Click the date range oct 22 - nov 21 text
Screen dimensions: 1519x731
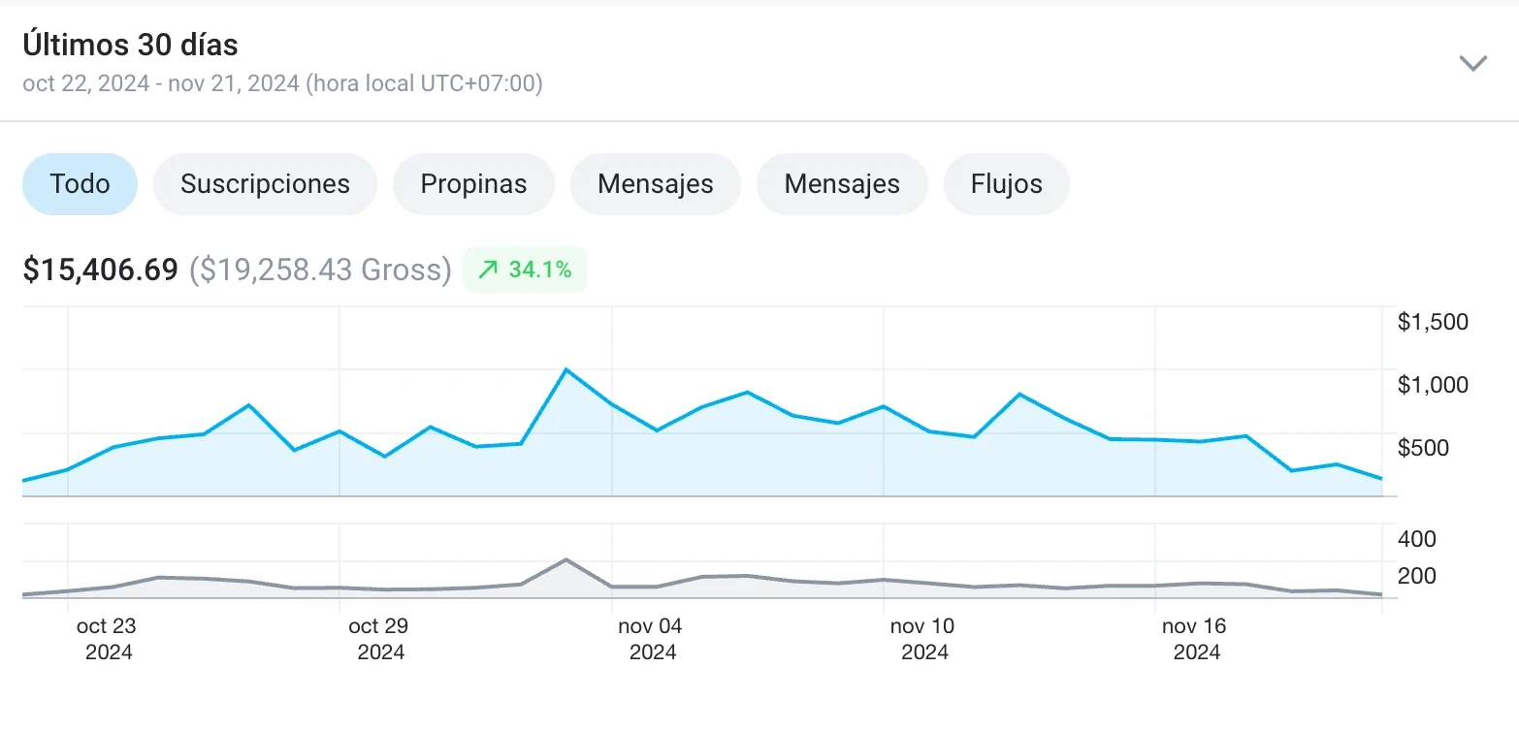282,83
